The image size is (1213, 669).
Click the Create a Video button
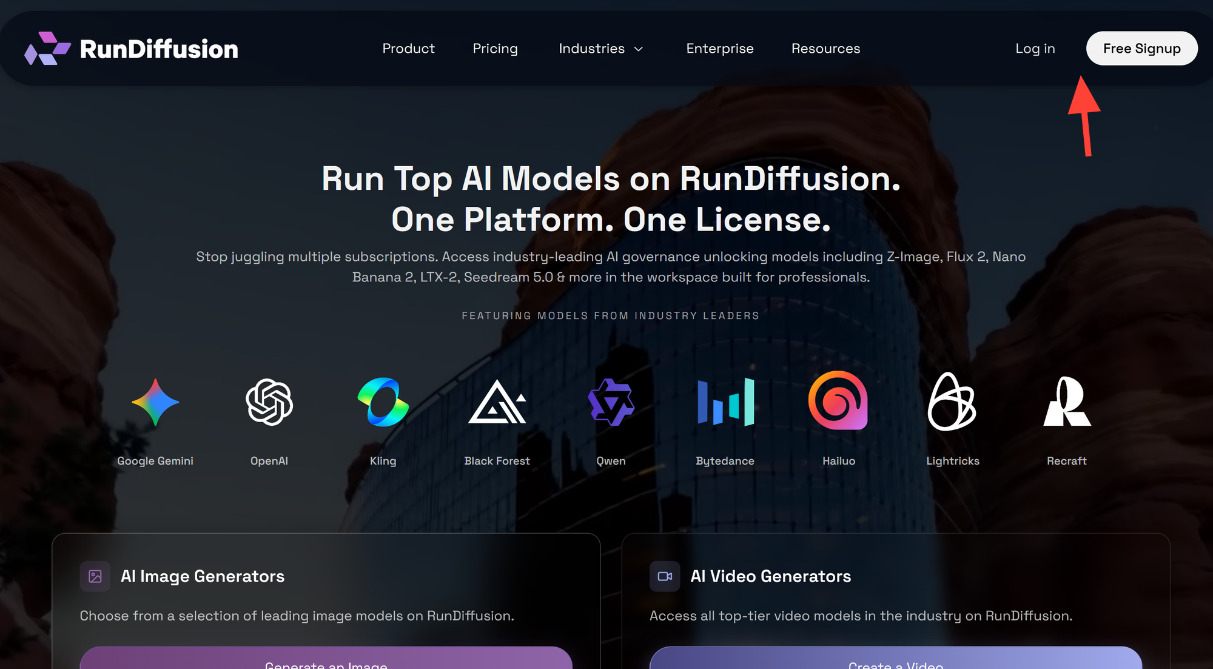(x=896, y=663)
